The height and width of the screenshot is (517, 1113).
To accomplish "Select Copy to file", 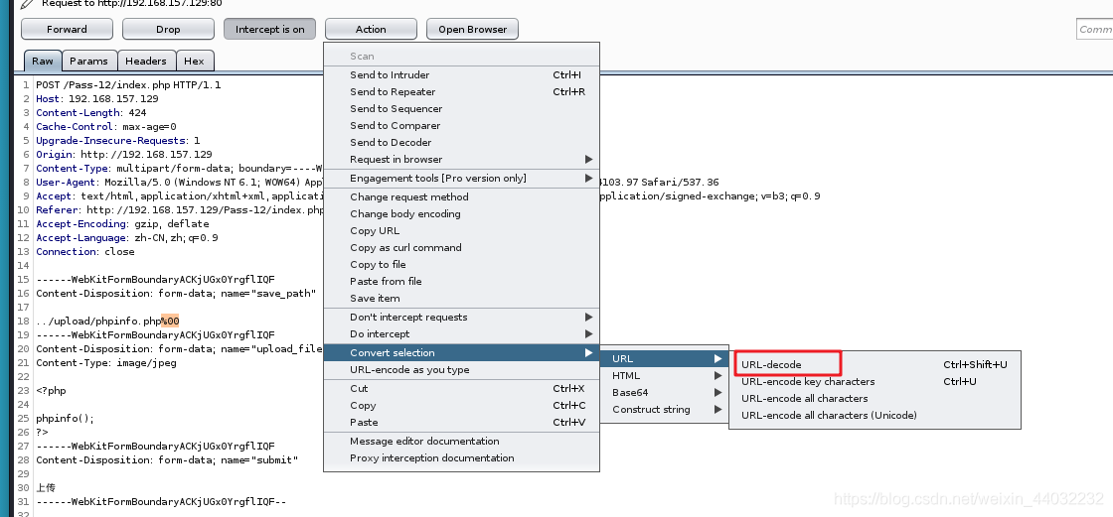I will coord(461,265).
